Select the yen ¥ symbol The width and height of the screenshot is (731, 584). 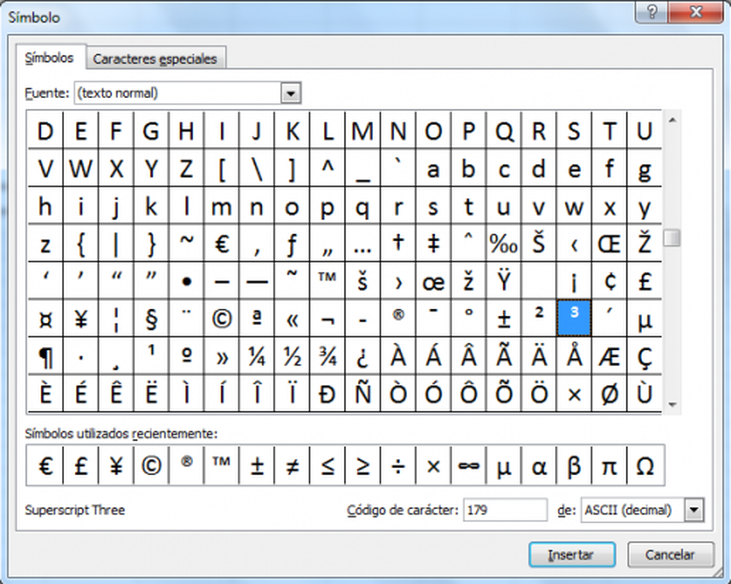point(81,318)
